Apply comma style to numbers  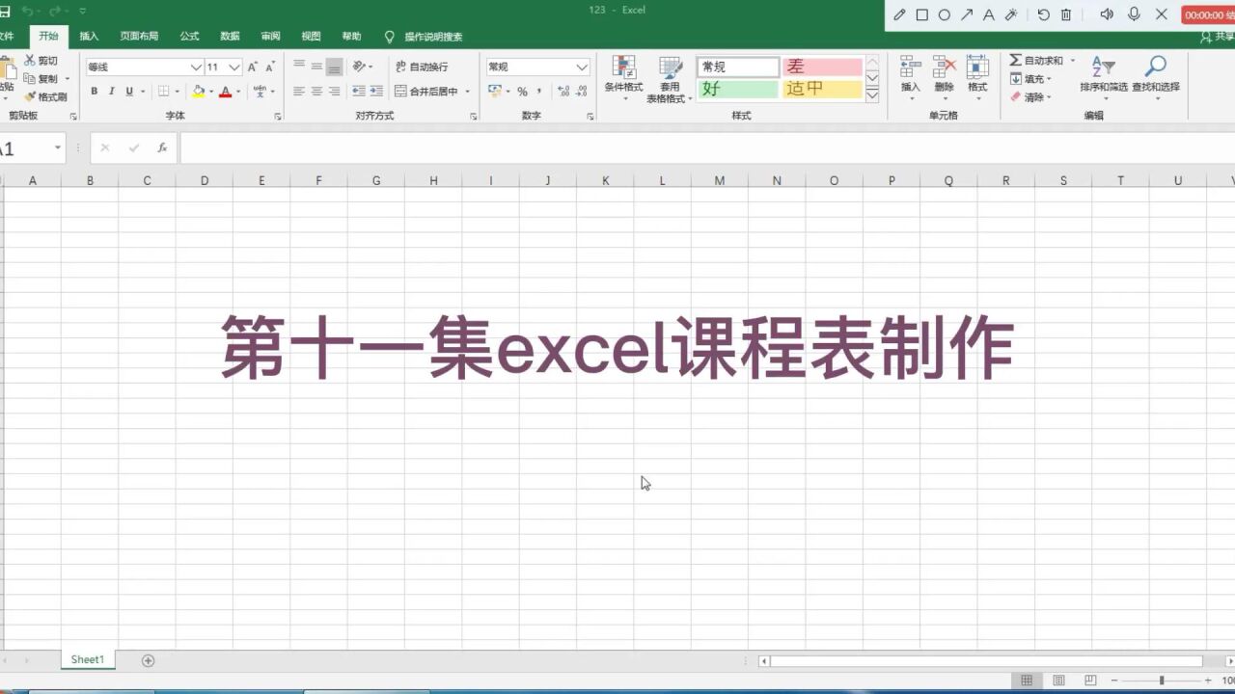539,92
